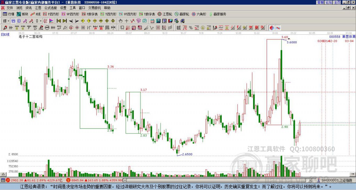Select the hand pan tool

(120, 21)
